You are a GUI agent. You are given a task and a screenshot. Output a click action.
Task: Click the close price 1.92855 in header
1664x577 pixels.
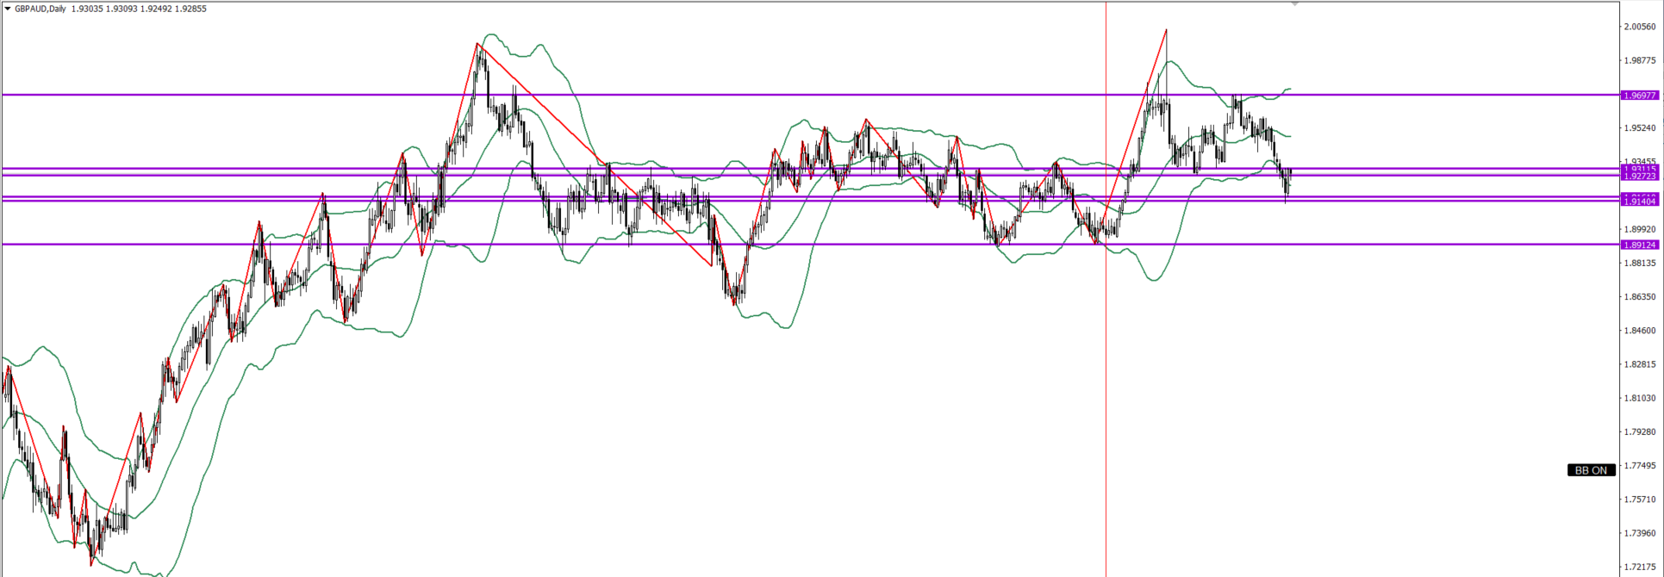point(190,9)
